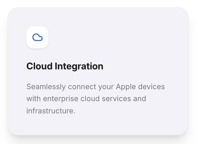The height and width of the screenshot is (144, 198).
Task: Click the word "Apple" in the description
Action: point(125,87)
